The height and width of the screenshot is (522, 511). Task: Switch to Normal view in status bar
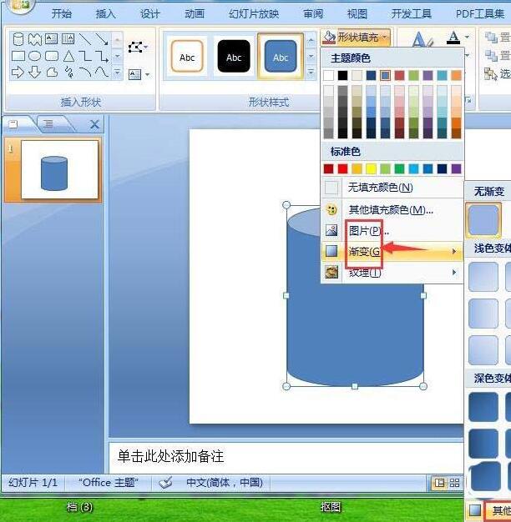[x=440, y=483]
